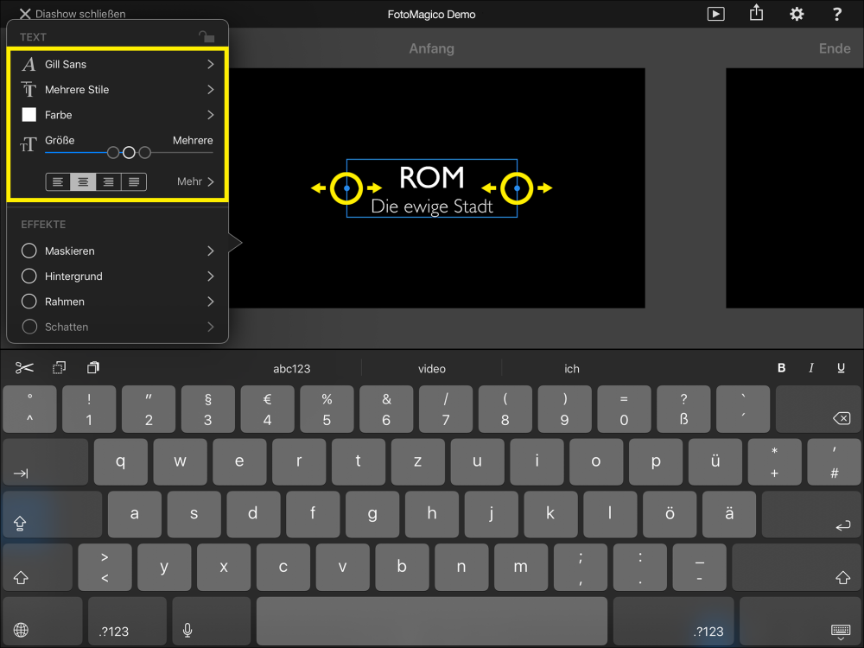The image size is (864, 648).
Task: Choose ich keyboard suggestion
Action: (571, 369)
